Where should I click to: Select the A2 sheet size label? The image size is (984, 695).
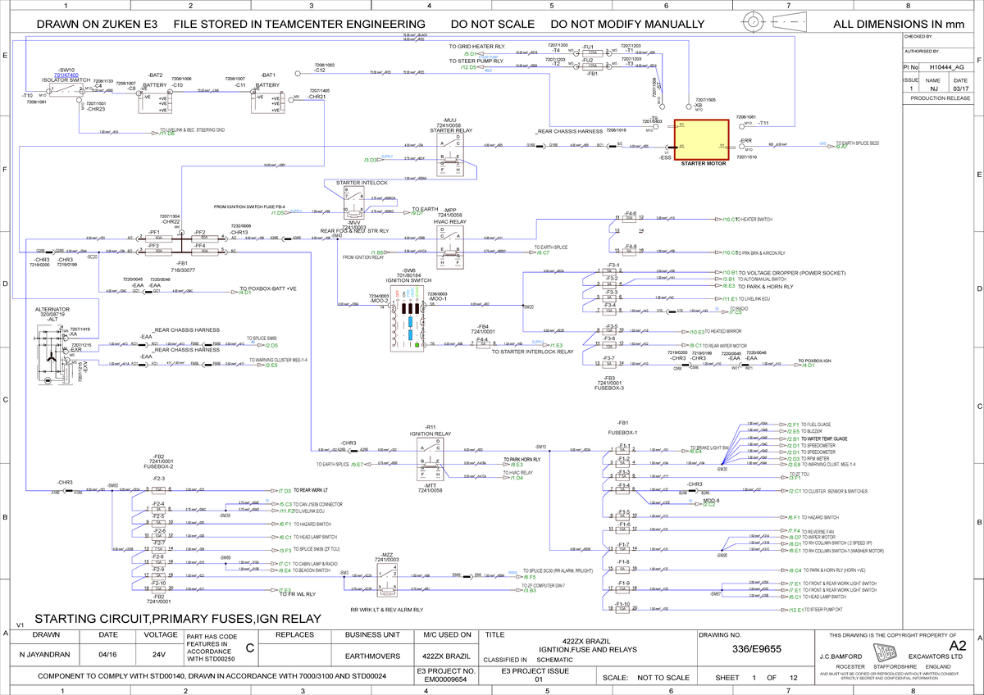(x=956, y=647)
